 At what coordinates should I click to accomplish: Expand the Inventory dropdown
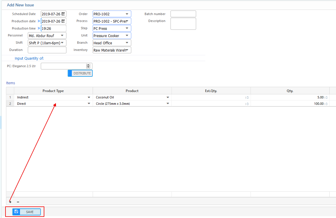(127, 50)
